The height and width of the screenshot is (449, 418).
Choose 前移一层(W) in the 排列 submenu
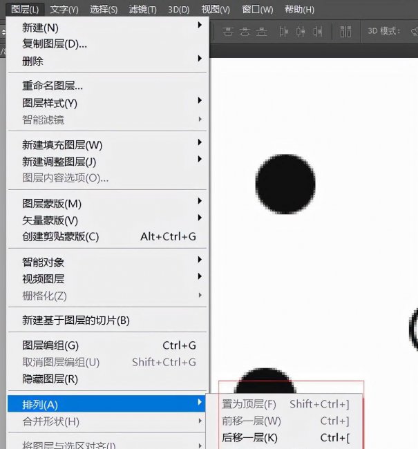pos(285,421)
